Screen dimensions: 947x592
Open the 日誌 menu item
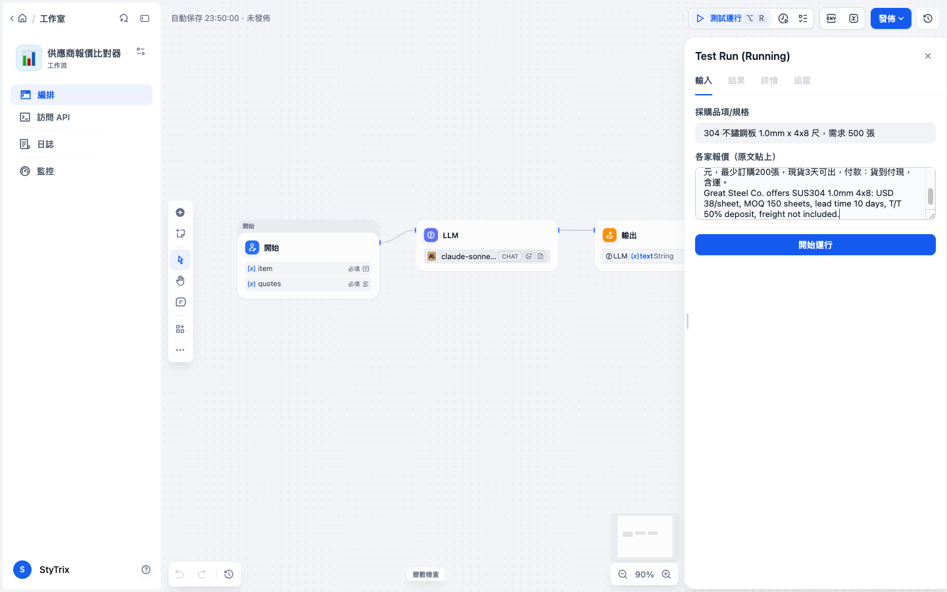(x=82, y=144)
